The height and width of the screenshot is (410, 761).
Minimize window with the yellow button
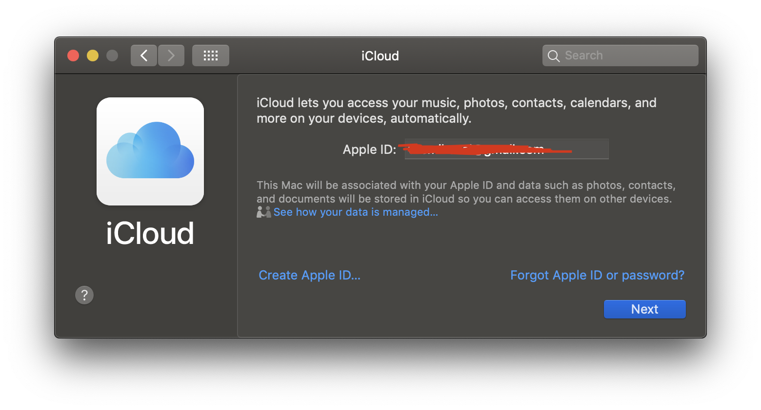(93, 56)
